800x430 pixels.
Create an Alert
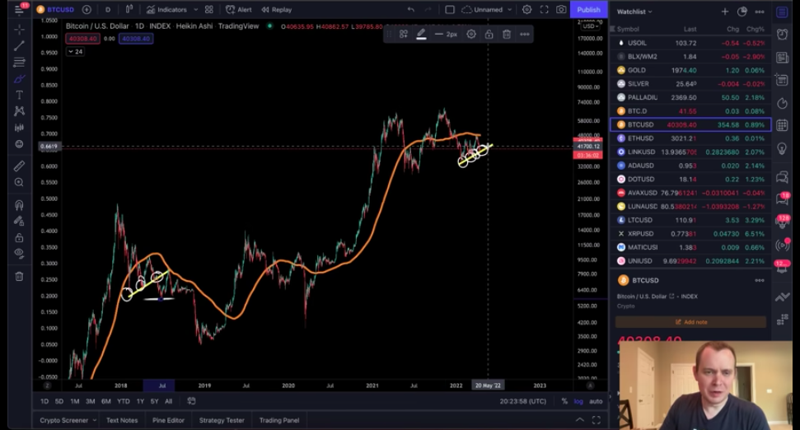coord(239,9)
